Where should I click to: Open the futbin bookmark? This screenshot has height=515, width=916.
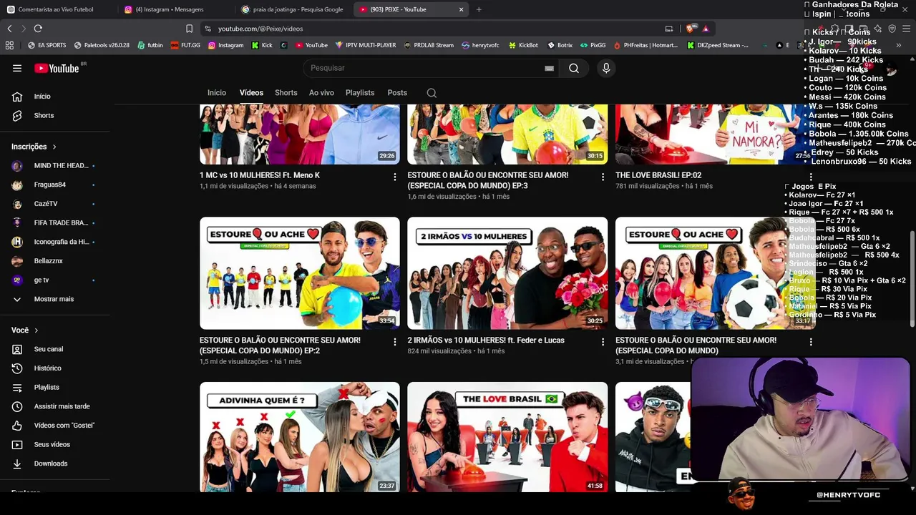coord(149,45)
